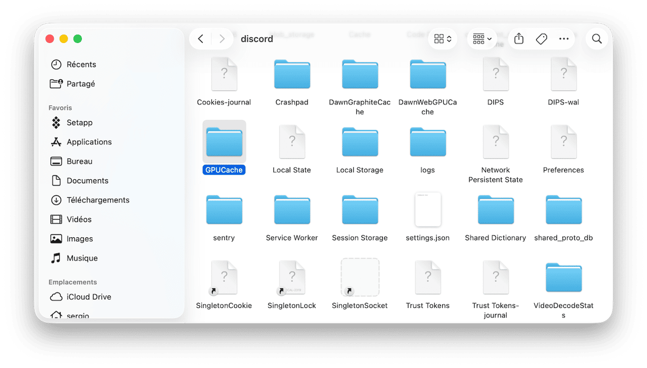Select Récents in the sidebar
Image resolution: width=647 pixels, height=368 pixels.
tap(81, 64)
